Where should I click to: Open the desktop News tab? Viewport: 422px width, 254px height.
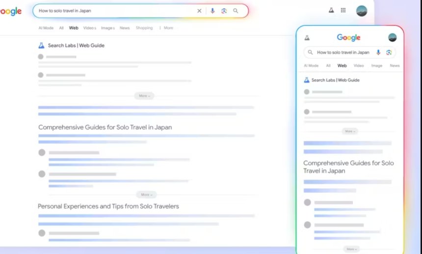click(x=125, y=28)
